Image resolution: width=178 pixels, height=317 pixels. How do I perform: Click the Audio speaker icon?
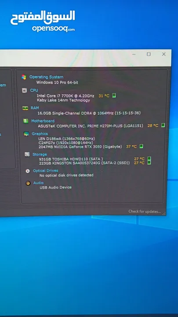(x=28, y=183)
